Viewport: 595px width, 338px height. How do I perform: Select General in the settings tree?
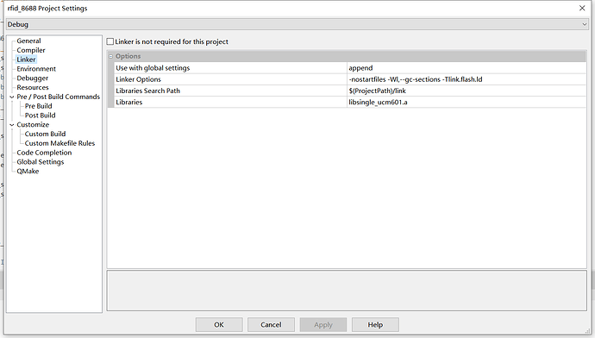28,41
